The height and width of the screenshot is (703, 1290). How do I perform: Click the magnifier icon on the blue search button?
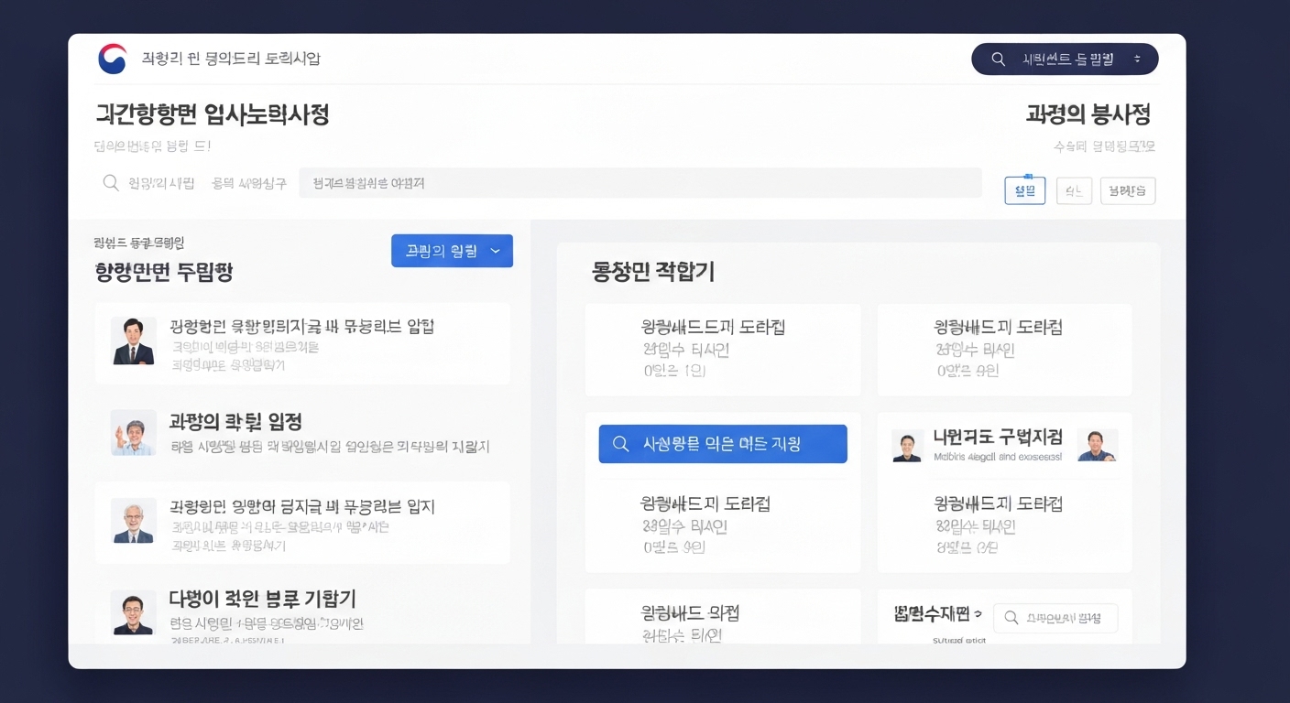click(619, 444)
